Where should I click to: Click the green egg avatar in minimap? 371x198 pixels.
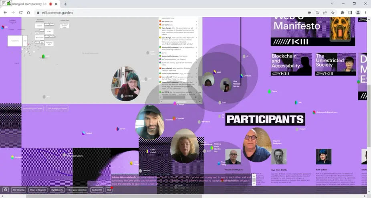[43, 56]
